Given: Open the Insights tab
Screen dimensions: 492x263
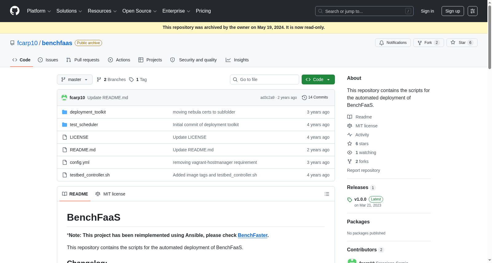Looking at the screenshot, I should [237, 60].
